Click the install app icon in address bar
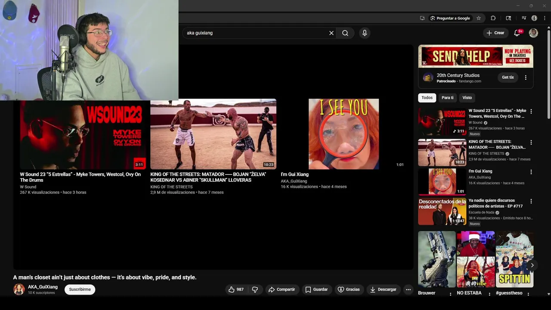551x310 pixels. 422,18
